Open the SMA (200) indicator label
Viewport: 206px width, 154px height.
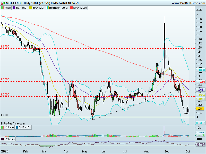click(x=80, y=8)
